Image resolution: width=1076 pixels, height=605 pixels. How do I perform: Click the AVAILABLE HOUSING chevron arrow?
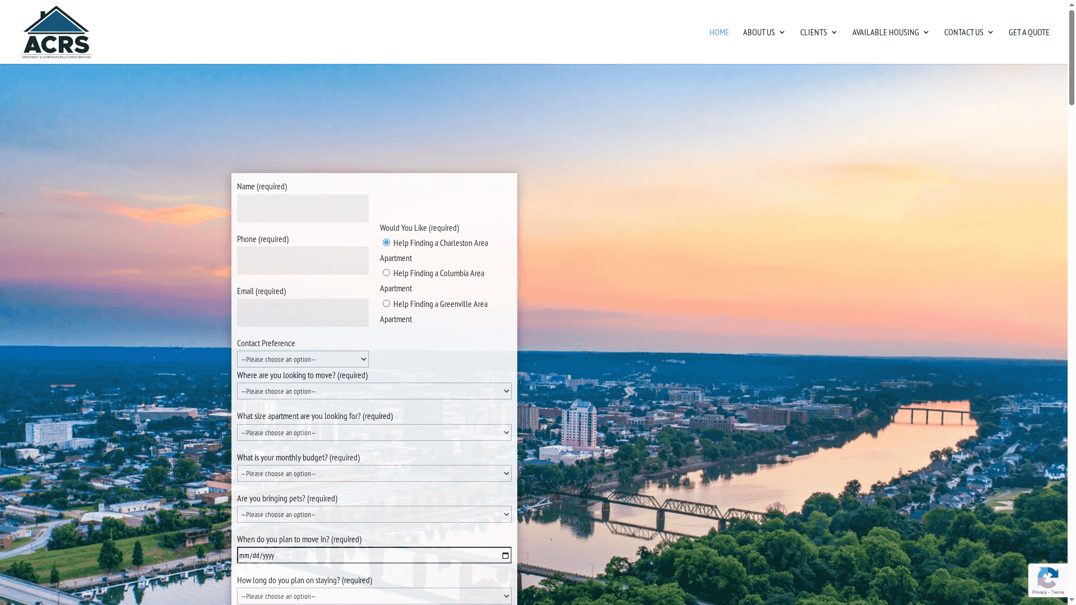[926, 32]
